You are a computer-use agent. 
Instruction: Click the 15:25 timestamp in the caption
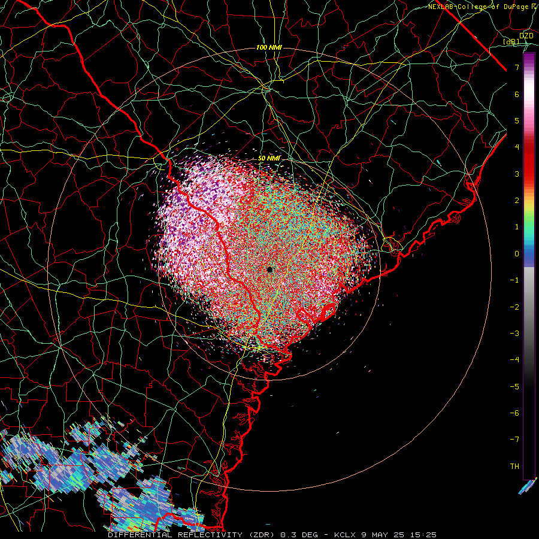423,535
